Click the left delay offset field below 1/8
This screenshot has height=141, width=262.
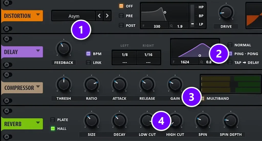point(125,62)
